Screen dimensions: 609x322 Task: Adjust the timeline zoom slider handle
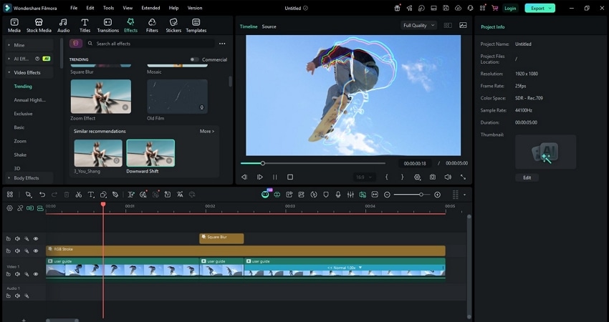click(421, 195)
